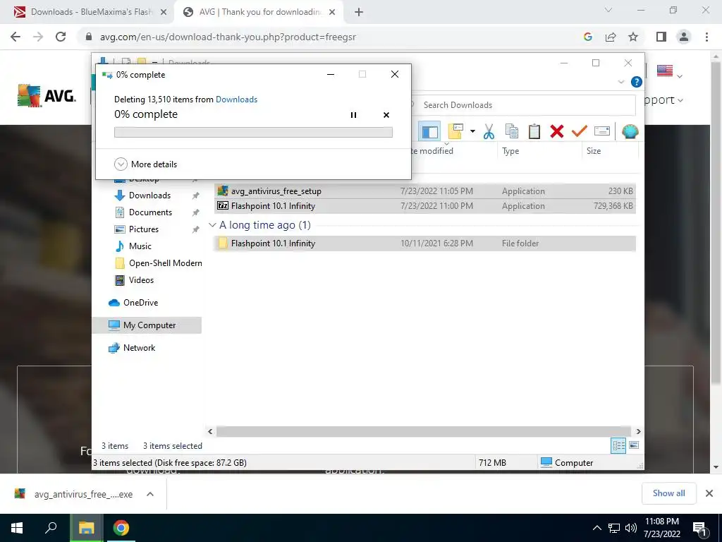
Task: Collapse the 'A long time ago' group
Action: [212, 225]
